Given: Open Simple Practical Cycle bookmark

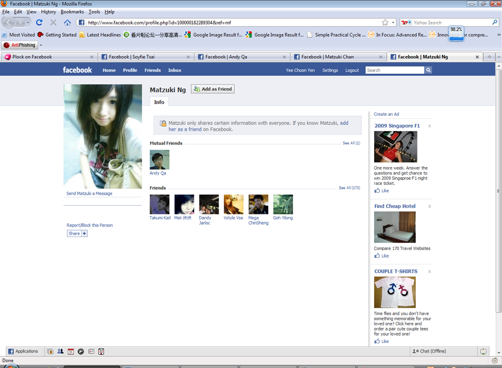Looking at the screenshot, I should coord(336,35).
